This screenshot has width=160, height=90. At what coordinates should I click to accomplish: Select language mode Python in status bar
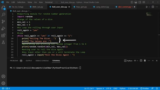click(x=122, y=88)
